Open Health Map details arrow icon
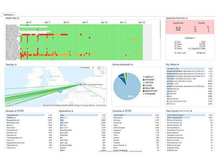 coord(18,18)
